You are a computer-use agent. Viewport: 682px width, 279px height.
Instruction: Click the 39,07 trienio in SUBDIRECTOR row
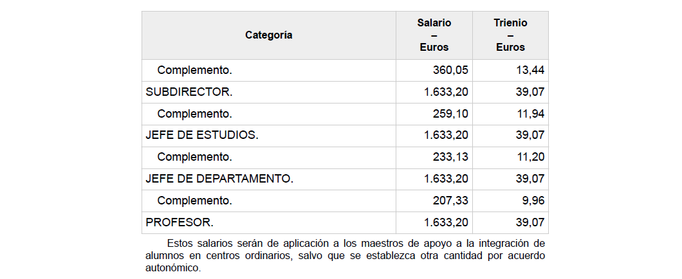530,92
